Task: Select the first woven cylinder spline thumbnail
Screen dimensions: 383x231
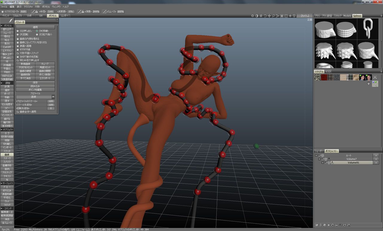Action: tap(346, 29)
